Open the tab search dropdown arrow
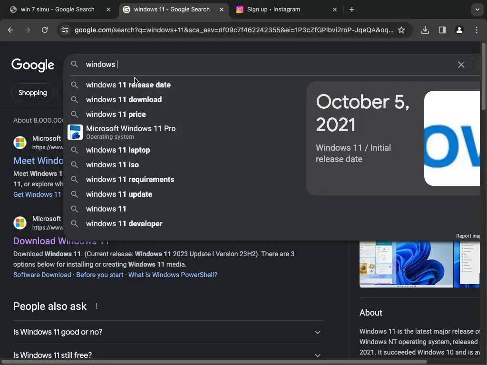The width and height of the screenshot is (487, 365). (477, 10)
